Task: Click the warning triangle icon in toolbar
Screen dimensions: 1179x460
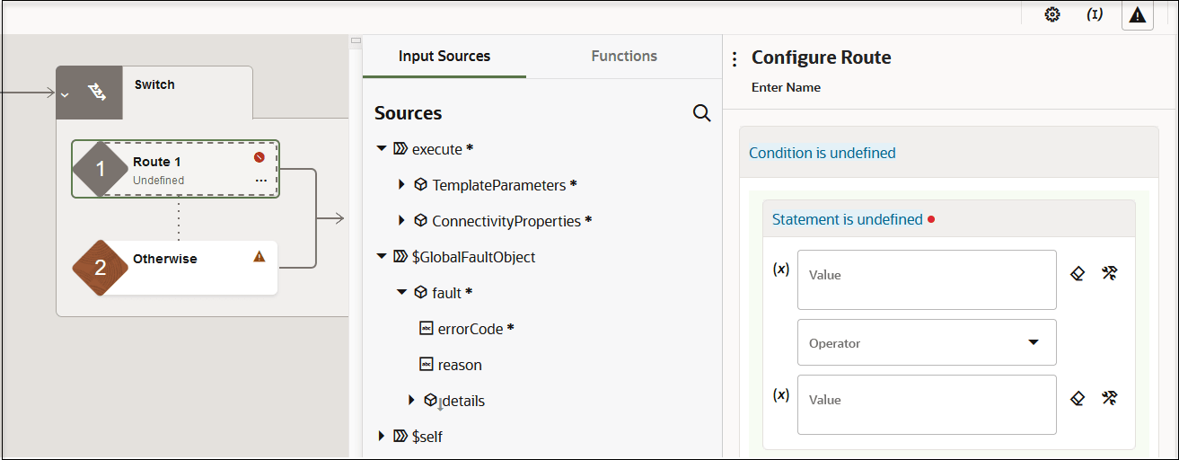Action: [x=1138, y=15]
